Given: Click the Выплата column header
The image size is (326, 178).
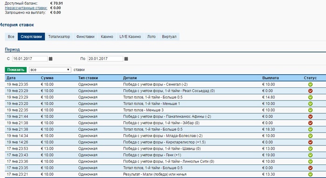Looking at the screenshot, I should click(271, 78).
